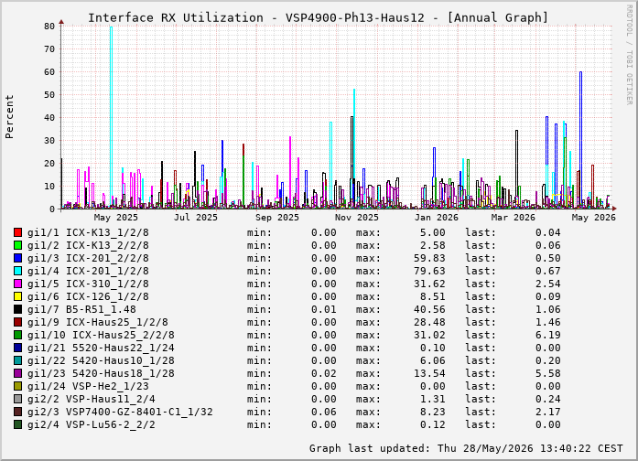Screen dimensions: 638x461
Task: Click the olive gi1/24 VSP-He2_1/23 swatch
Action: pos(17,386)
